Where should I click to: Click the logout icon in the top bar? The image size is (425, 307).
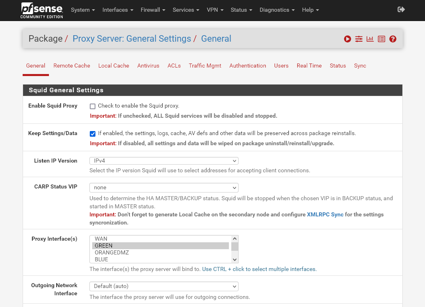click(401, 10)
